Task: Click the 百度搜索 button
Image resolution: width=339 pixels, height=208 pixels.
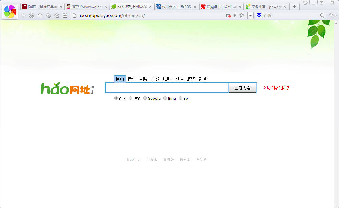Action: pos(243,88)
